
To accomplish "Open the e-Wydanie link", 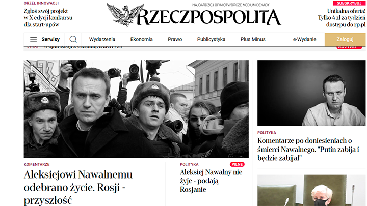I will pos(304,39).
